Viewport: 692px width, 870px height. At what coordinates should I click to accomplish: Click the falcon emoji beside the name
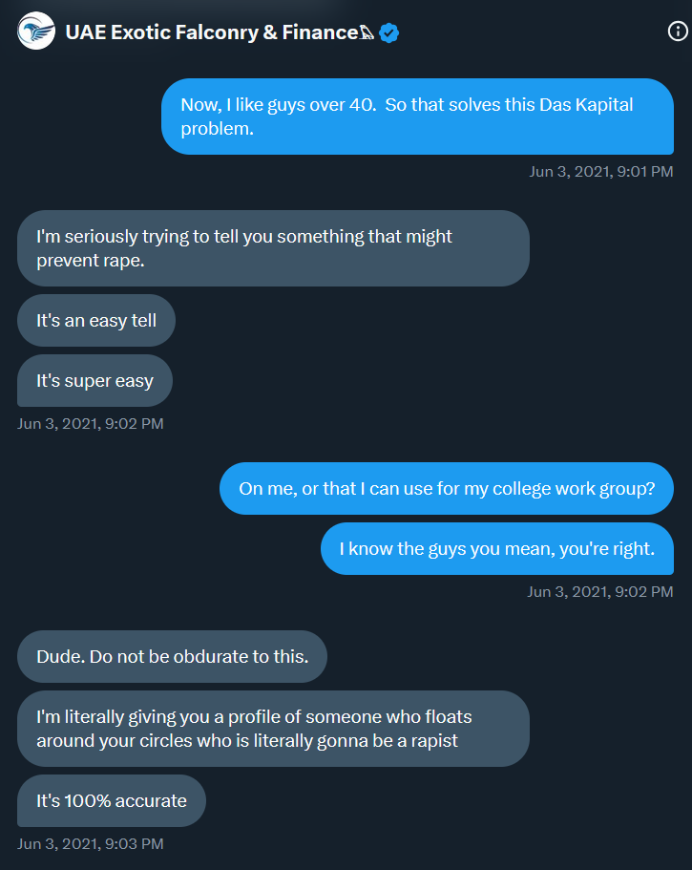(x=367, y=32)
